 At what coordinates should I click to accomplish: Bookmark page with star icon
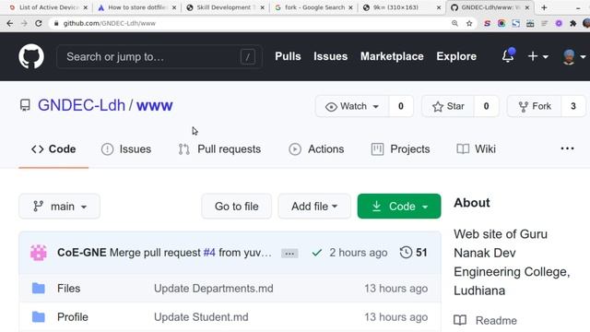[x=469, y=23]
